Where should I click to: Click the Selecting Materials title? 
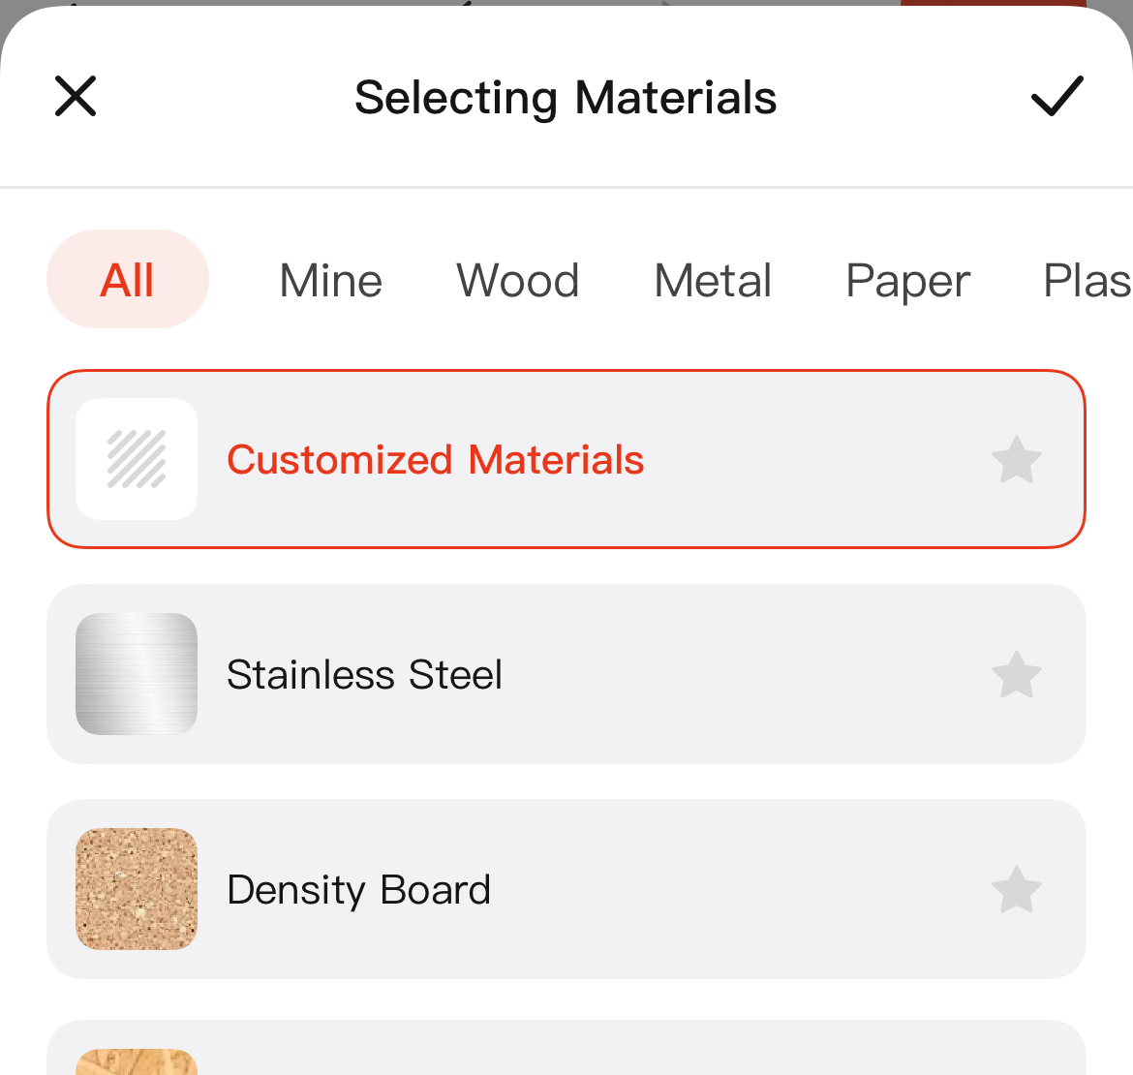566,98
